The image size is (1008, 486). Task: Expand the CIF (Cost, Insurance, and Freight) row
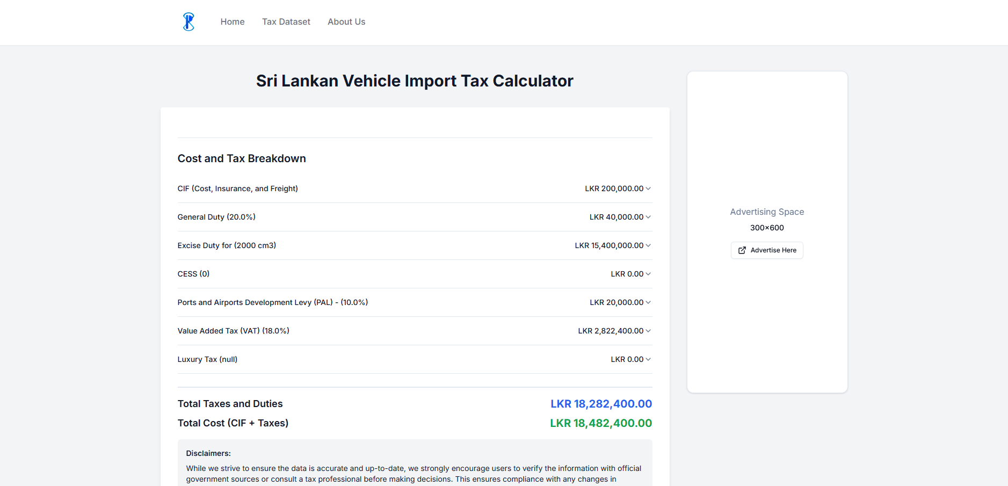648,188
